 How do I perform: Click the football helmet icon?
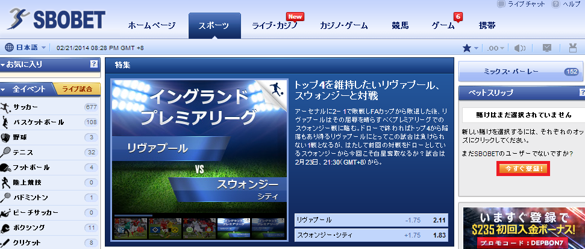(x=5, y=167)
